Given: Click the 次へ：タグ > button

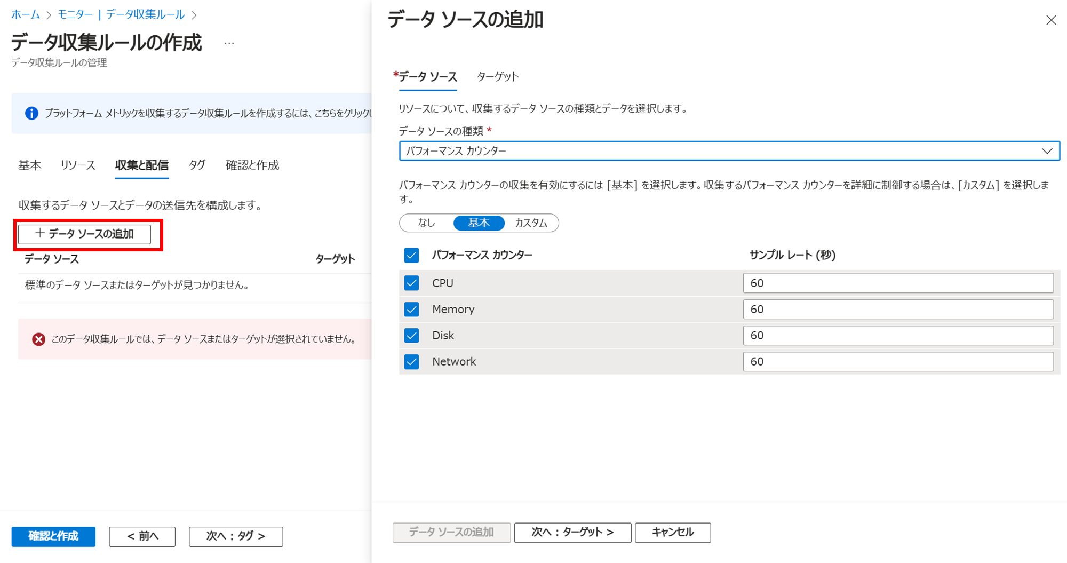Looking at the screenshot, I should (x=236, y=536).
